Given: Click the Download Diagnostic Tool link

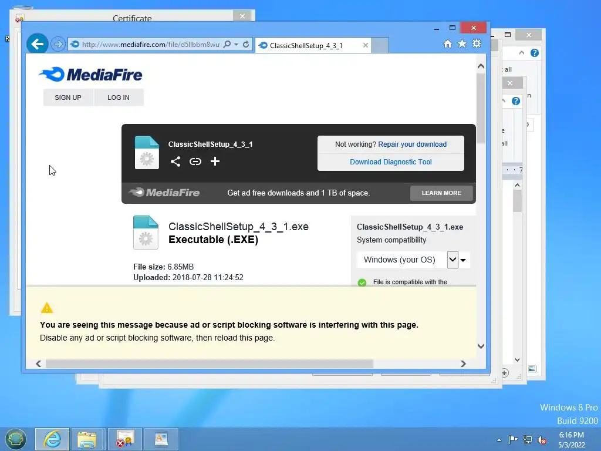Looking at the screenshot, I should (x=390, y=162).
